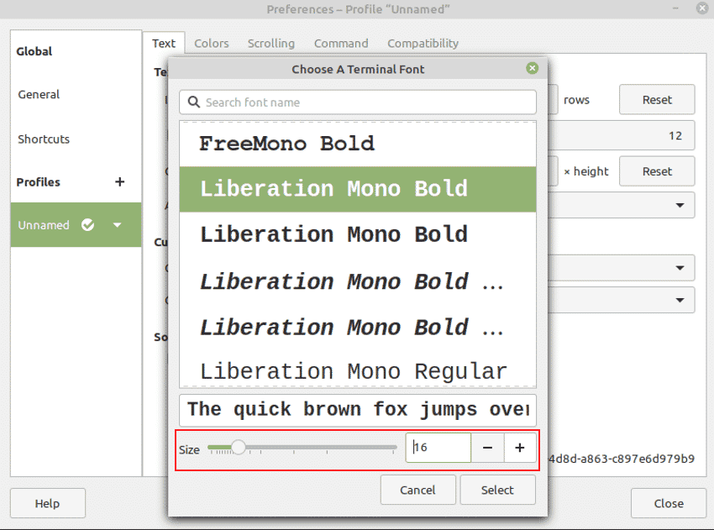The width and height of the screenshot is (714, 530).
Task: Open Shortcuts settings in sidebar
Action: (44, 139)
